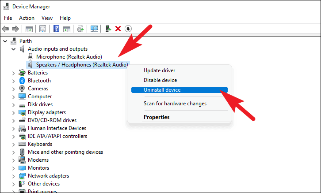Image resolution: width=321 pixels, height=193 pixels.
Task: Collapse the Parth root node
Action: point(5,41)
